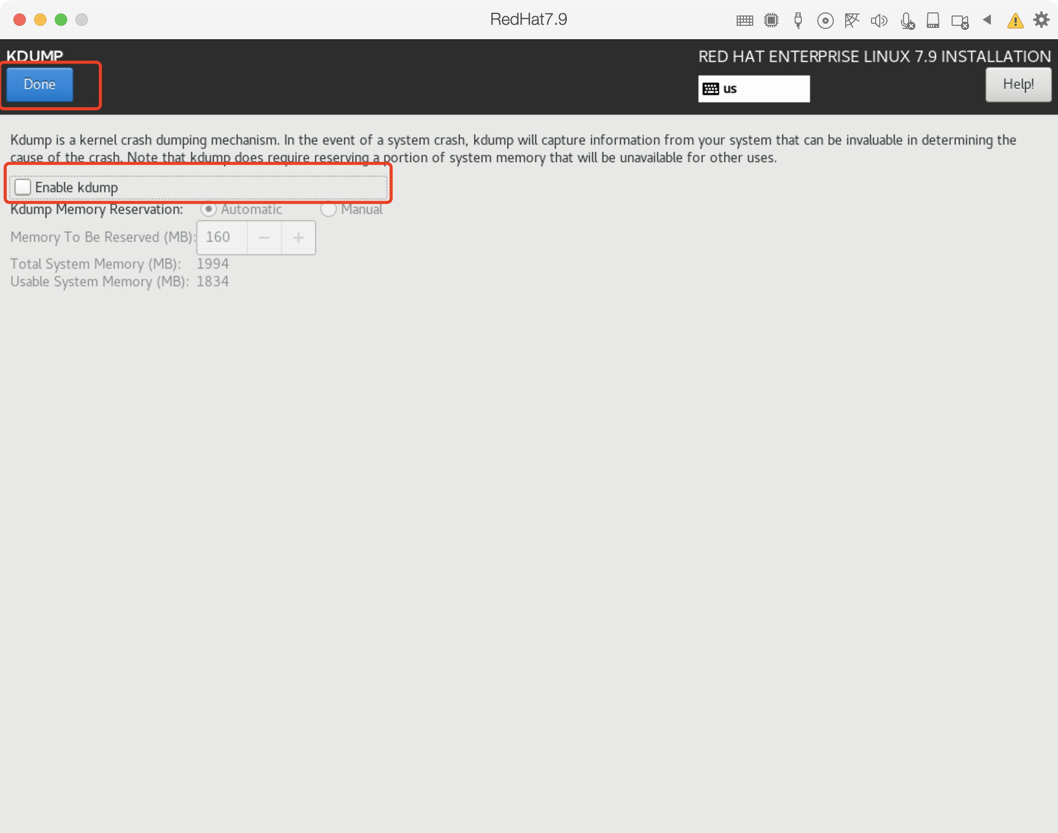
Task: Click the speaker sound icon
Action: pyautogui.click(x=879, y=21)
